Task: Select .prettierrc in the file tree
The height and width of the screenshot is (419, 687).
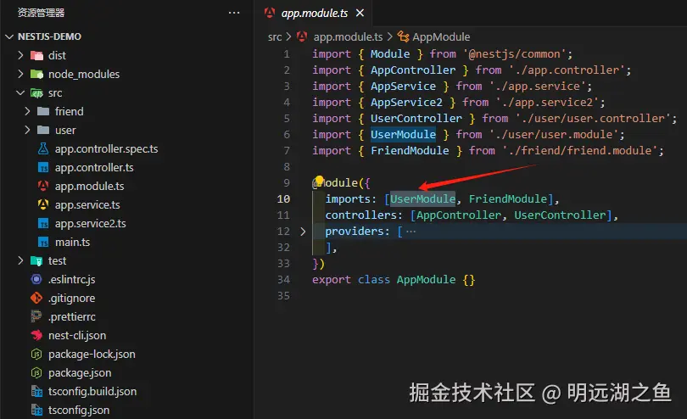Action: coord(72,317)
